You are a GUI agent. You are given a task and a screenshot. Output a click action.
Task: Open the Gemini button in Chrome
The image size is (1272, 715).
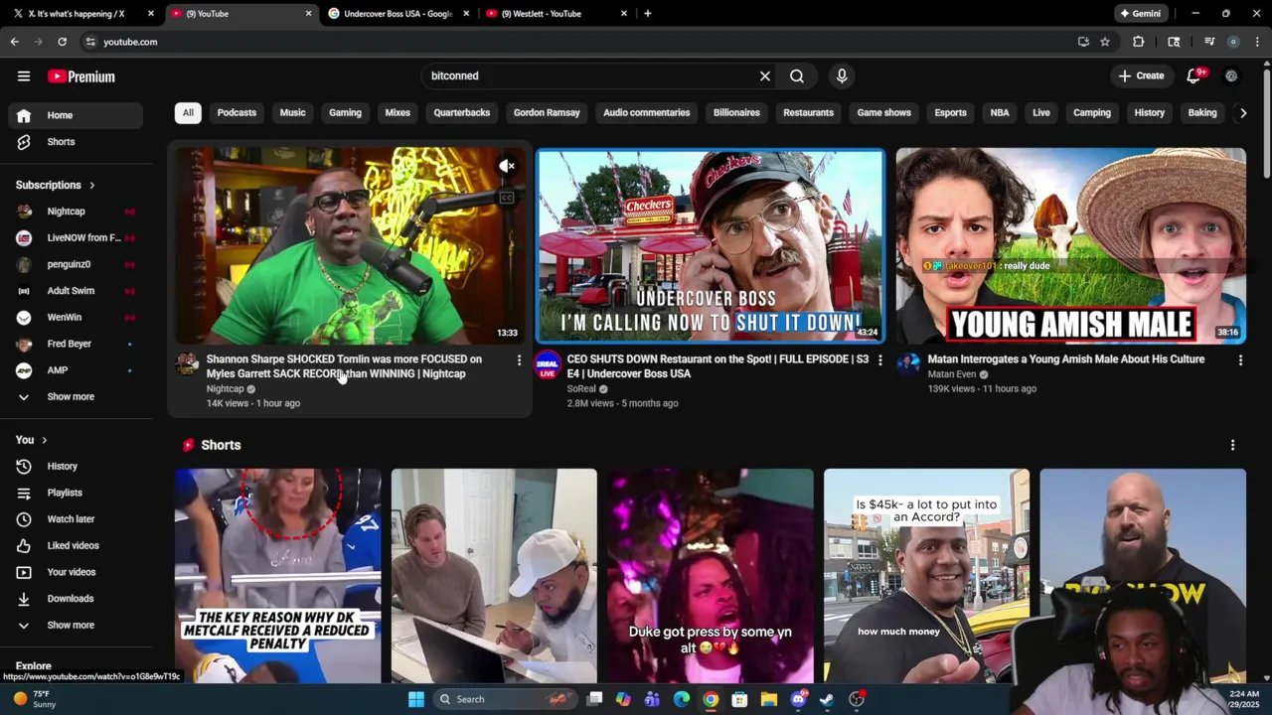1141,14
